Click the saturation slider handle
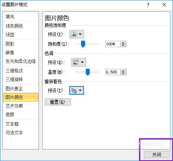Screen dimensions: 173x161 point(83,44)
